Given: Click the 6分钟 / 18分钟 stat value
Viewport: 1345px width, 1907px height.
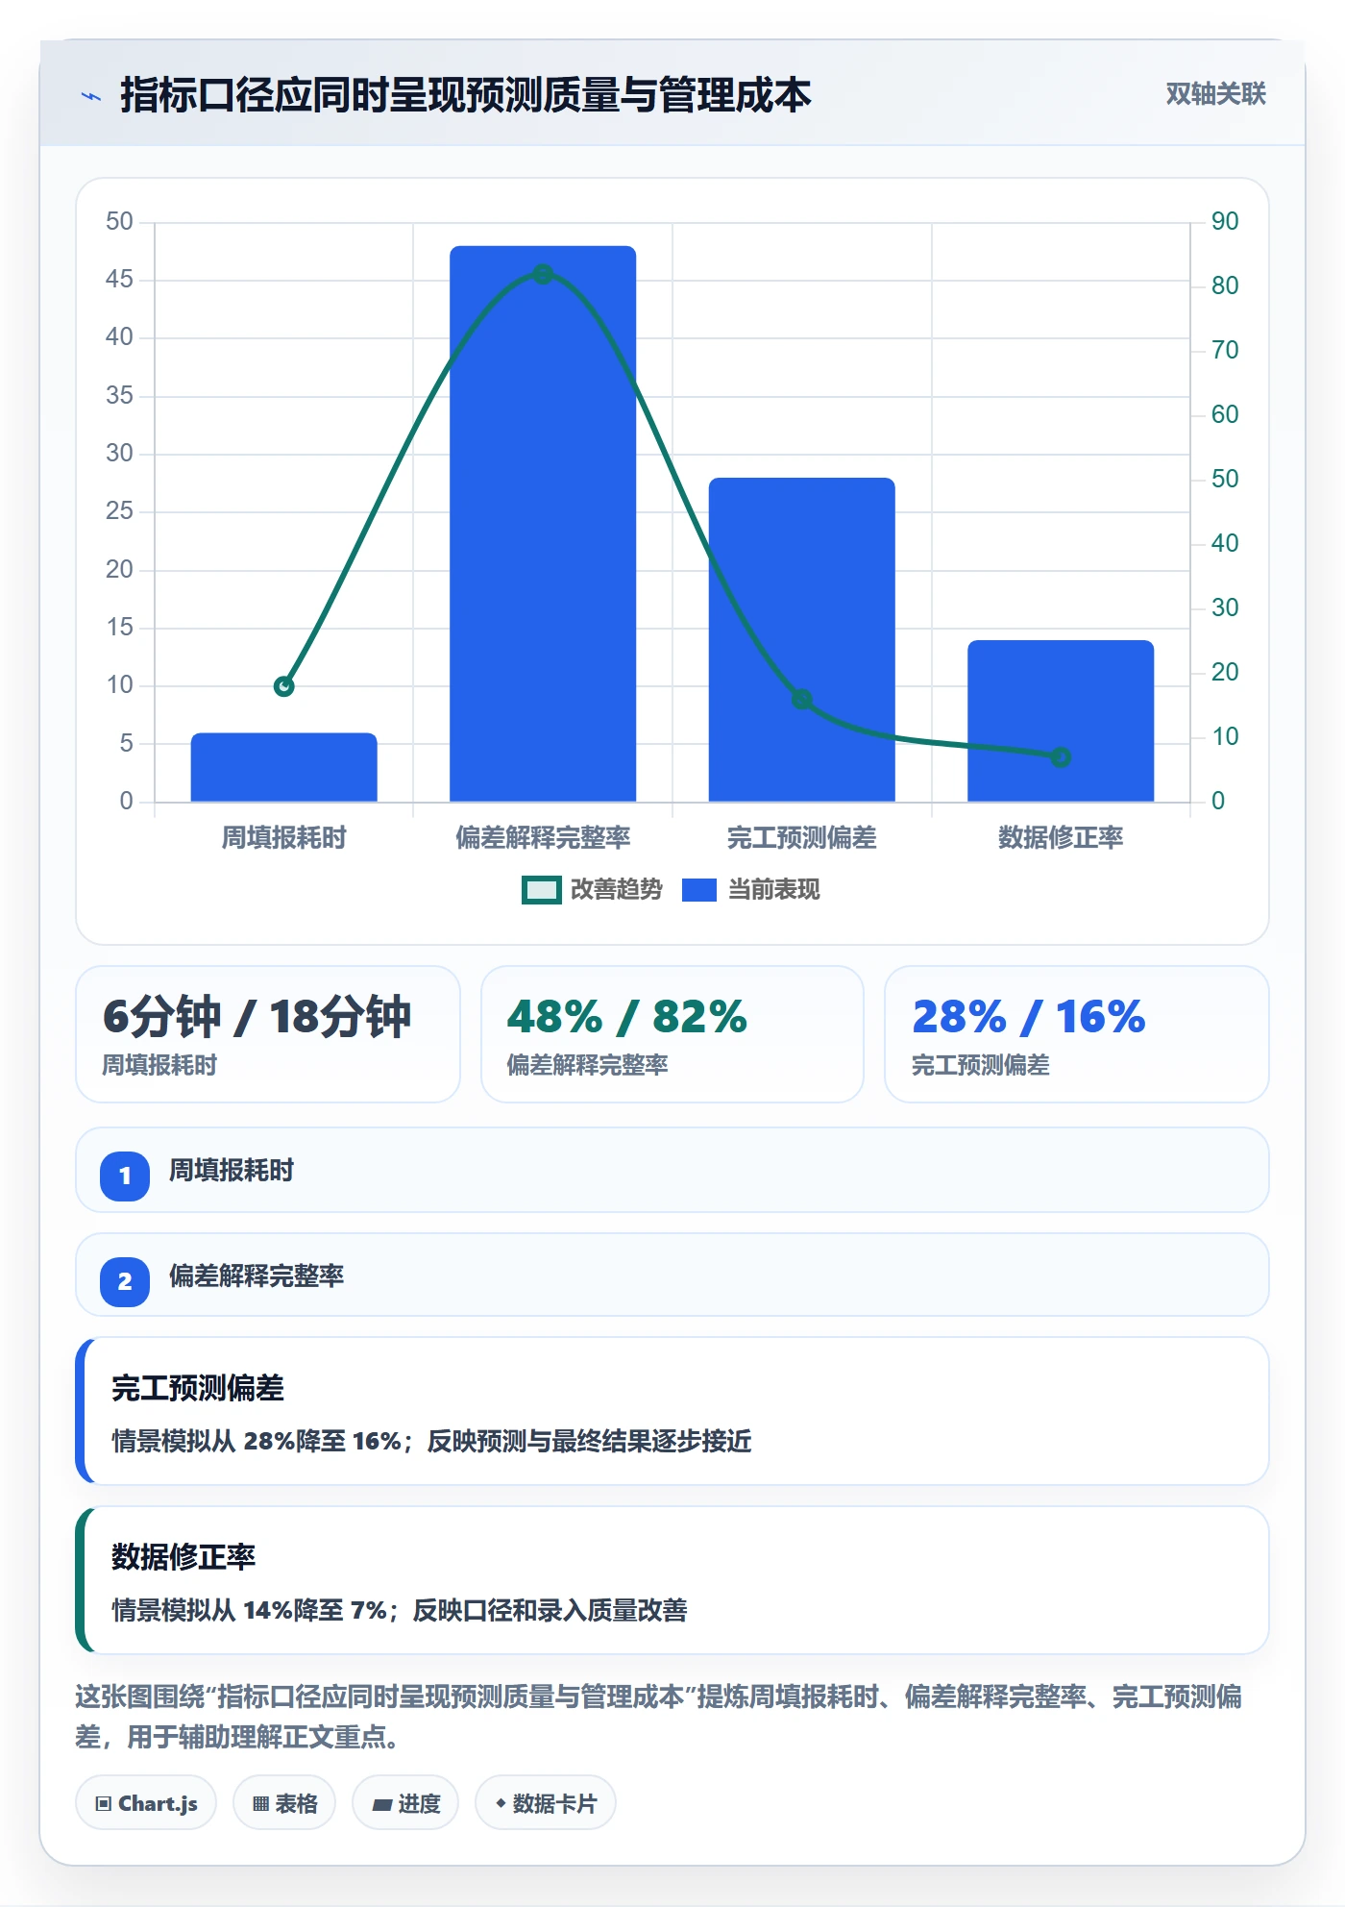Looking at the screenshot, I should (x=257, y=1017).
